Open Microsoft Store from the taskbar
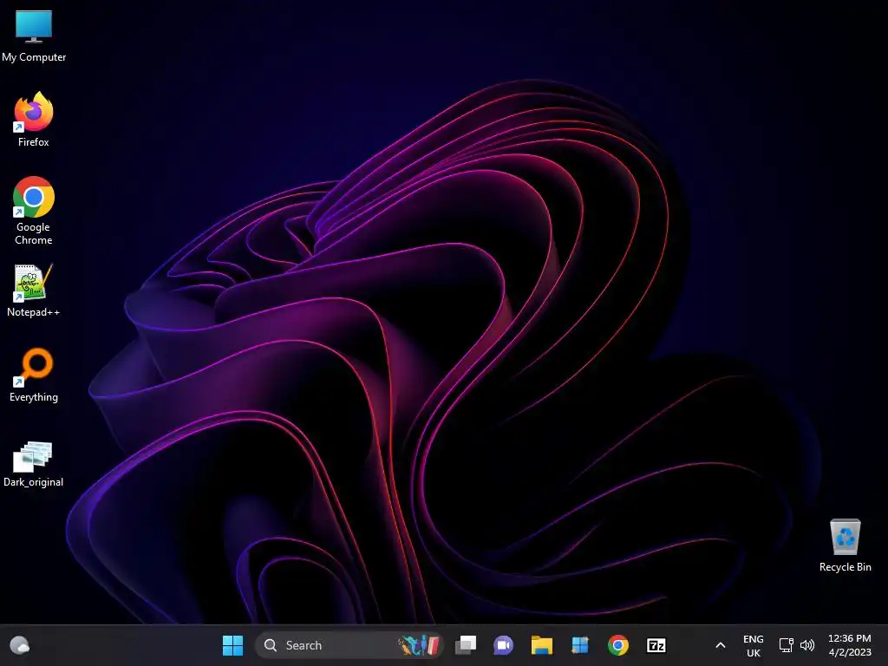This screenshot has height=666, width=888. (580, 645)
